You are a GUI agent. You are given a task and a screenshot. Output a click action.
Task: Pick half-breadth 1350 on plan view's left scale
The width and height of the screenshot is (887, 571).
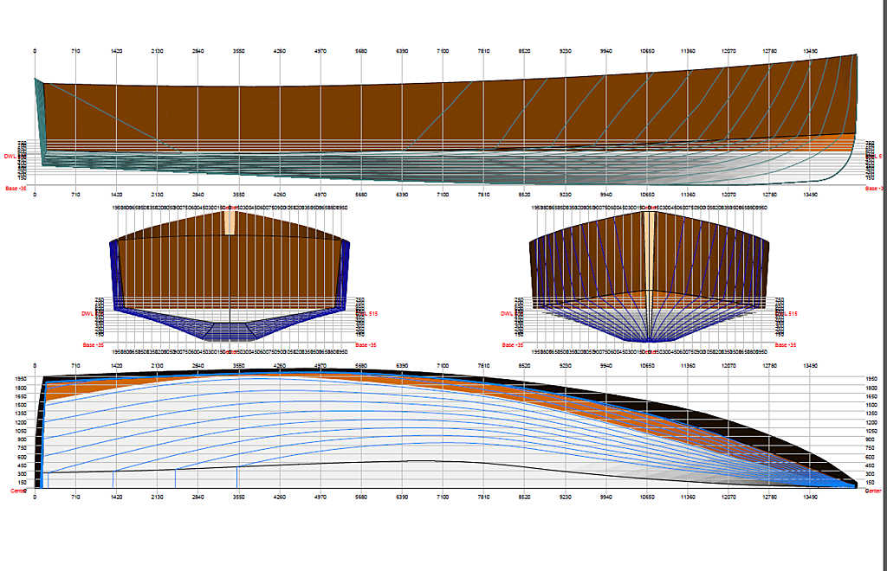tap(21, 414)
